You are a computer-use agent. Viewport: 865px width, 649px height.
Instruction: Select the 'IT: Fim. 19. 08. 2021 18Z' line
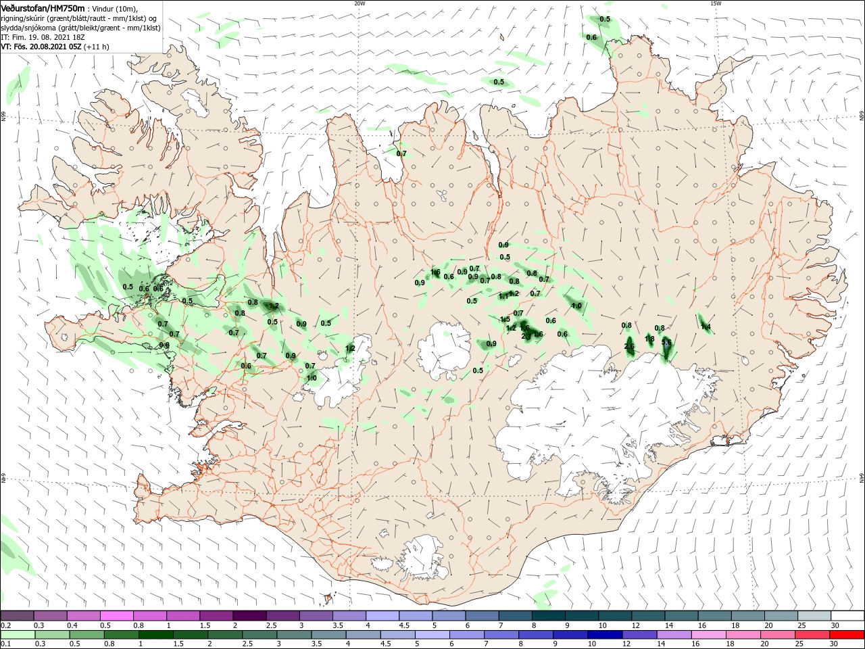click(43, 37)
